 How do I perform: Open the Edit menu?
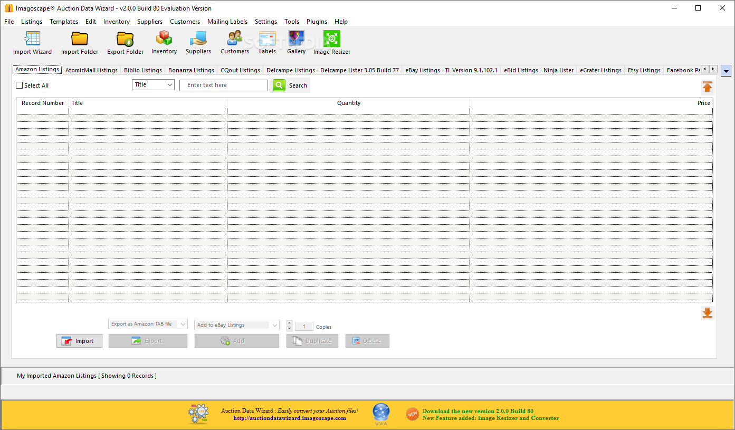91,22
